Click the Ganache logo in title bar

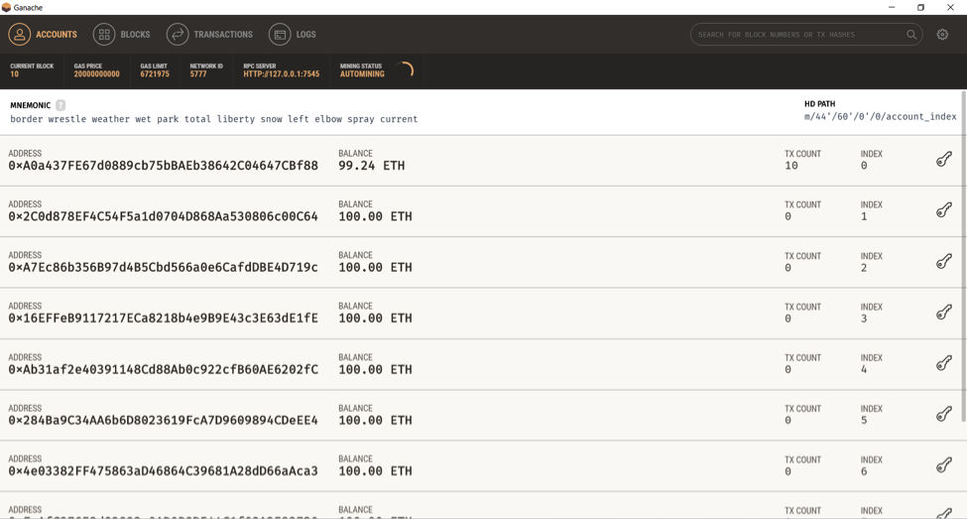coord(6,7)
